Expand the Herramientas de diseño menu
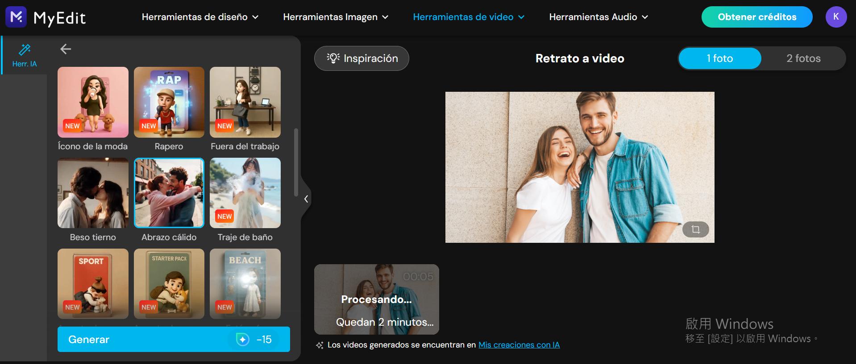Viewport: 856px width, 364px height. click(200, 17)
